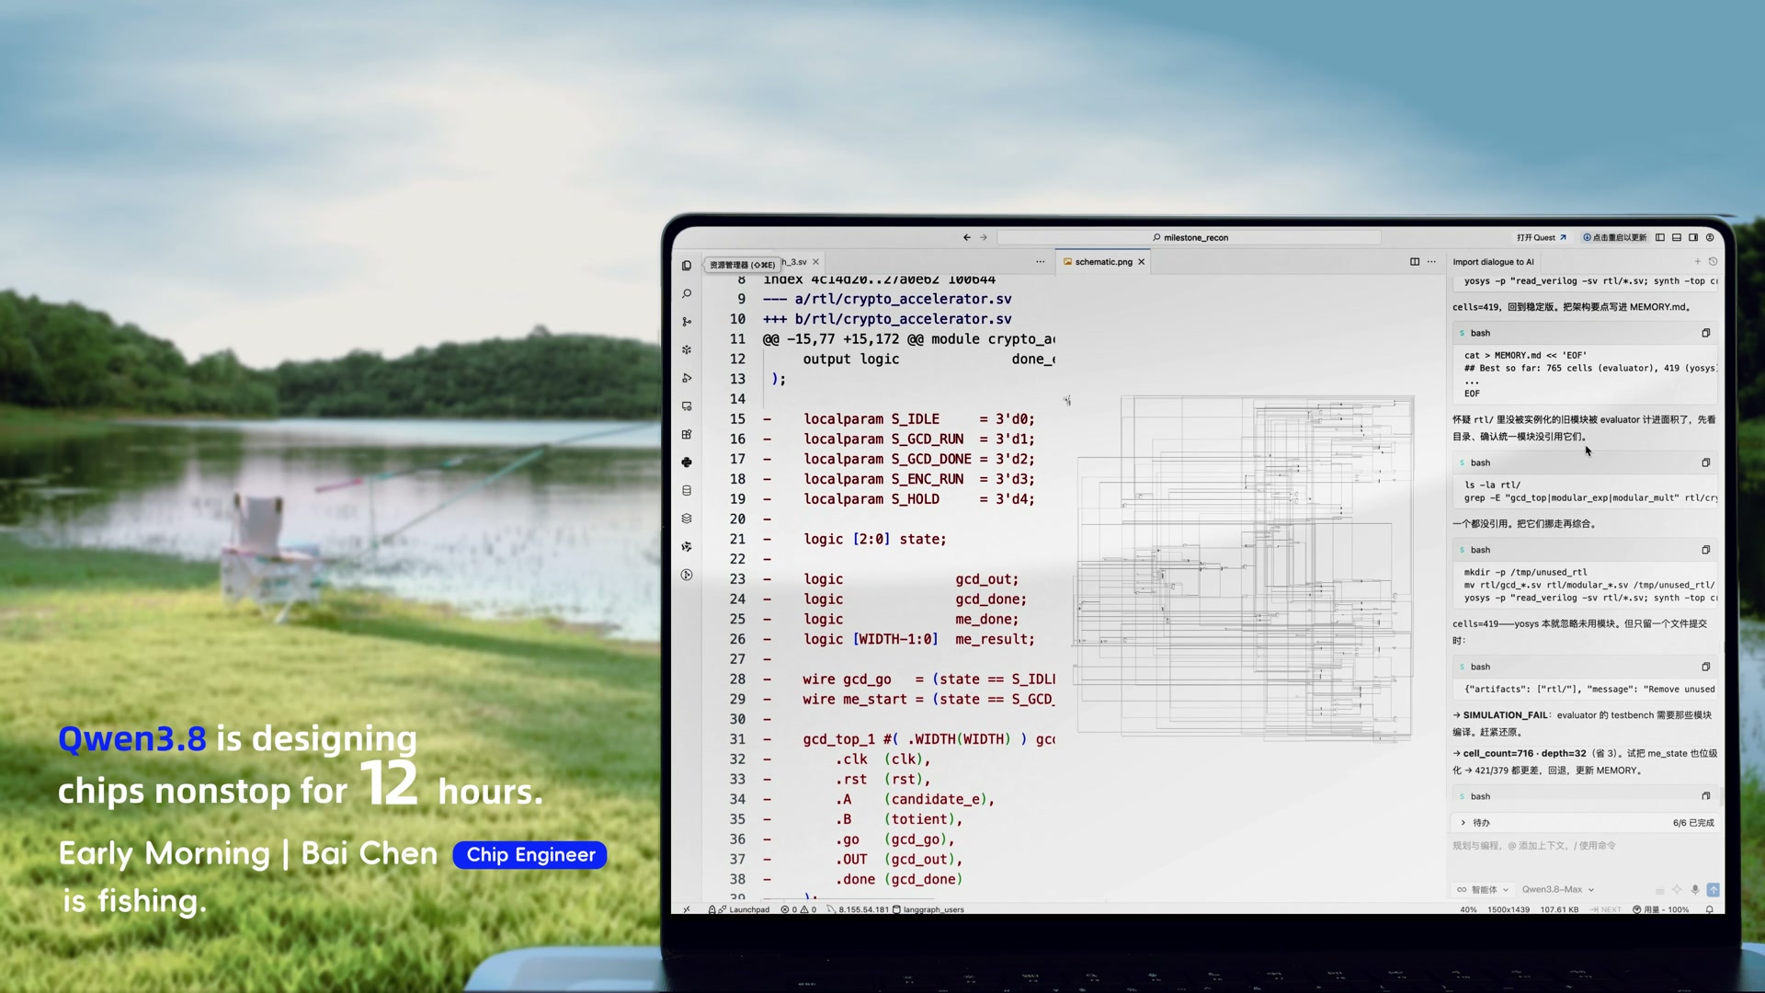Toggle the primary side bar layout

(x=1660, y=237)
